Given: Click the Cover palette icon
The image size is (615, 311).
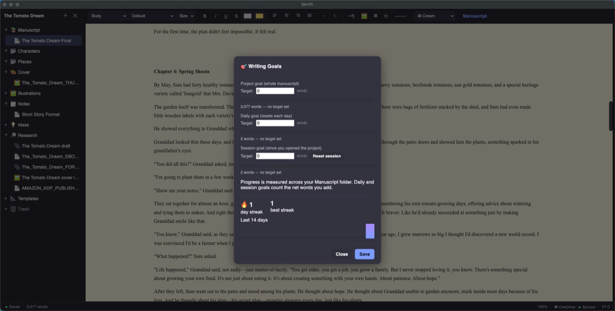Looking at the screenshot, I should pyautogui.click(x=13, y=72).
